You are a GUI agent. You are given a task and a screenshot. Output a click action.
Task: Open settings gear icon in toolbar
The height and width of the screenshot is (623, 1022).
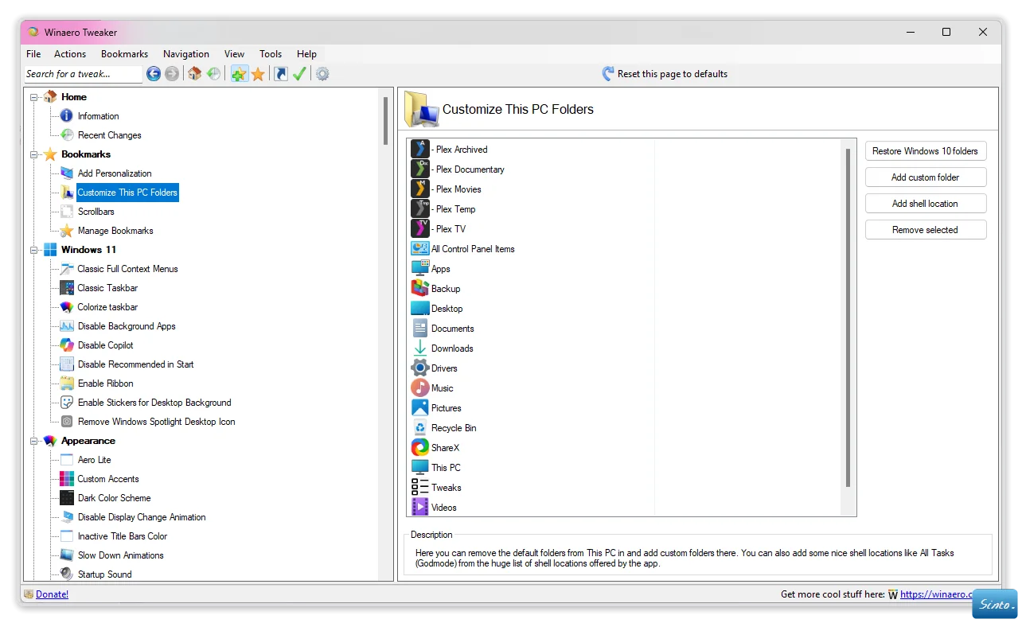[322, 74]
